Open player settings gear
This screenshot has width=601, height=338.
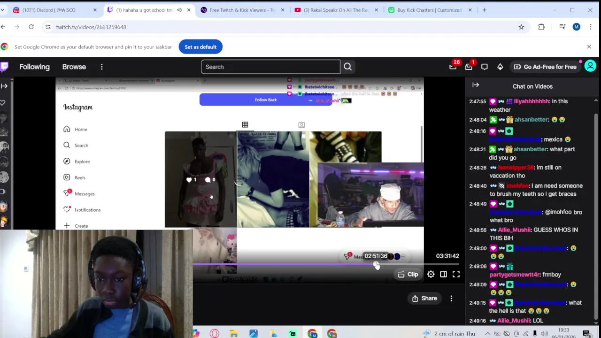[x=431, y=274]
